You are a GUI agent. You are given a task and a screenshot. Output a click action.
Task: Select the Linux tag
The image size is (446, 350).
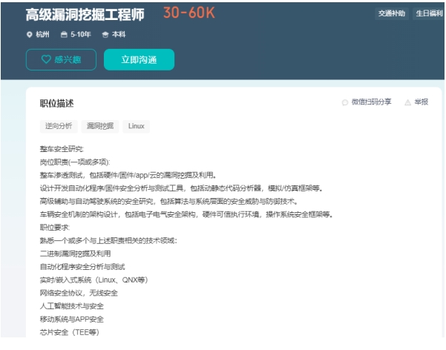(x=137, y=126)
